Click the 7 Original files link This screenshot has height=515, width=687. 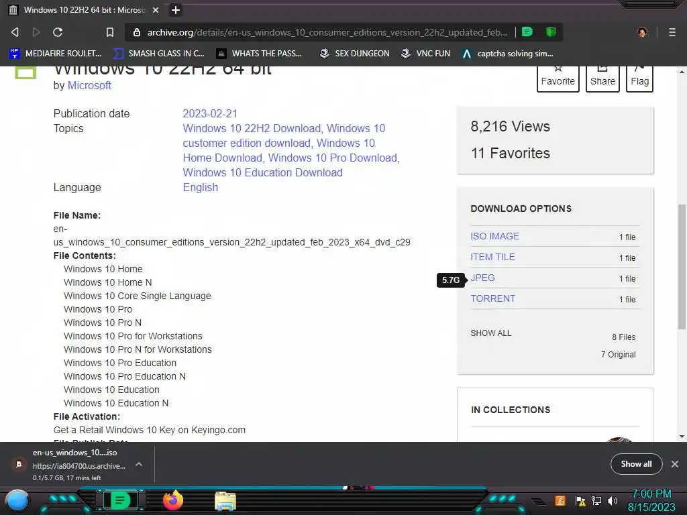(618, 355)
